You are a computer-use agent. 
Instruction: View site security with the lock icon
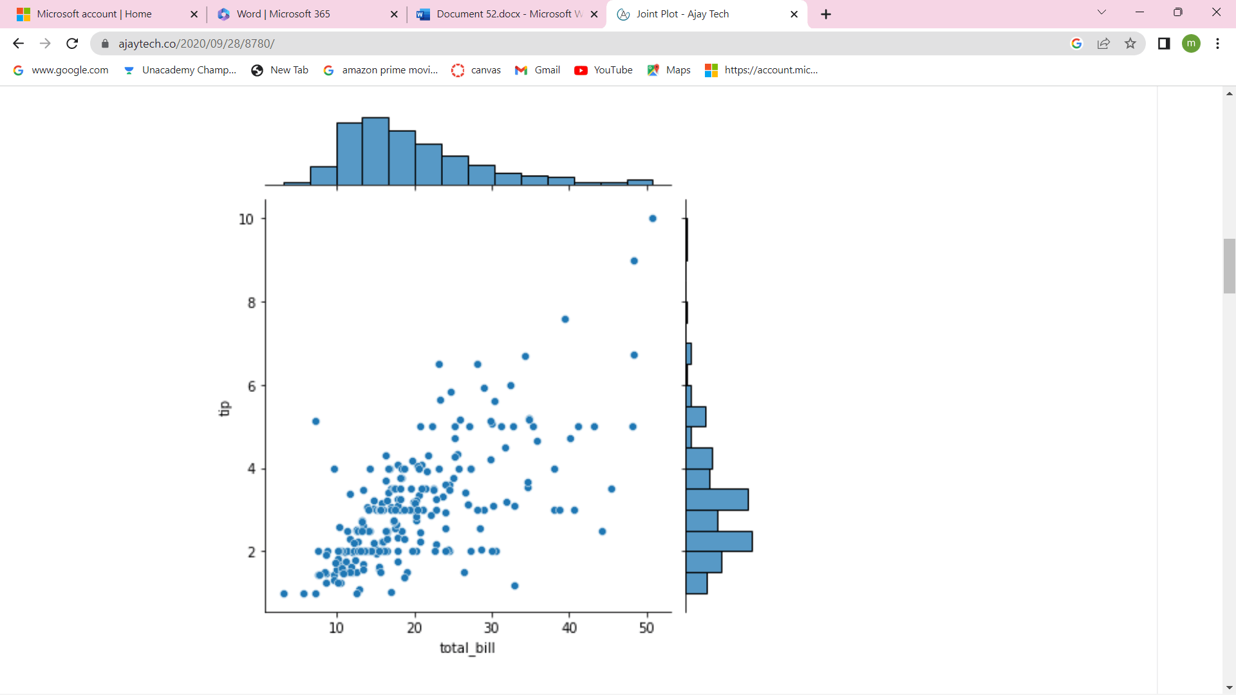(x=105, y=43)
